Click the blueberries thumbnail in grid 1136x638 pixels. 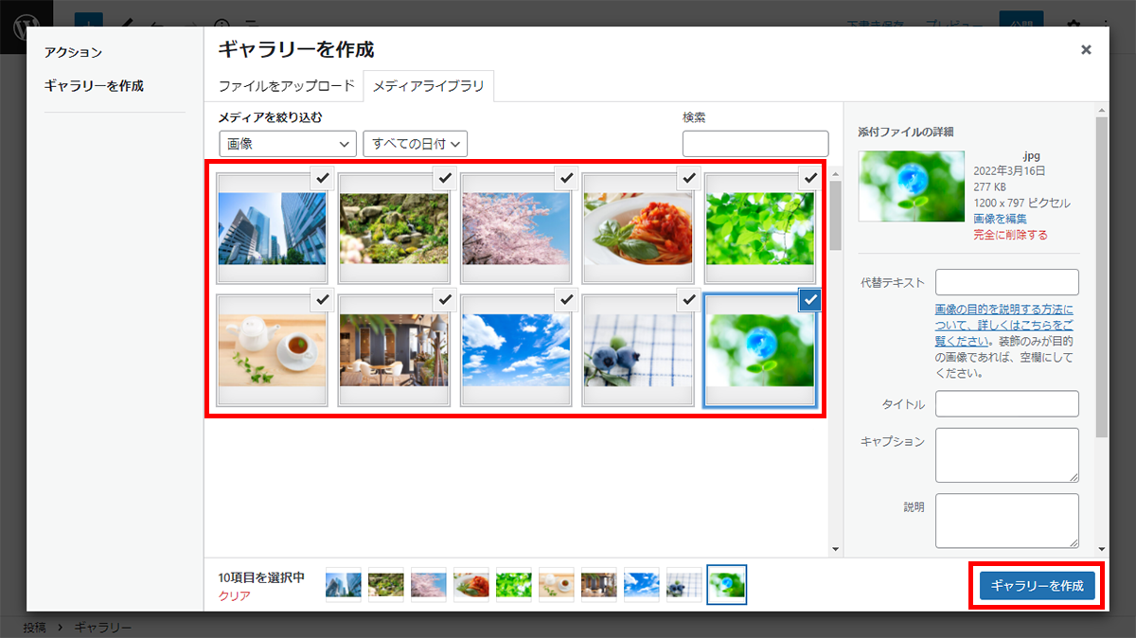click(x=638, y=350)
